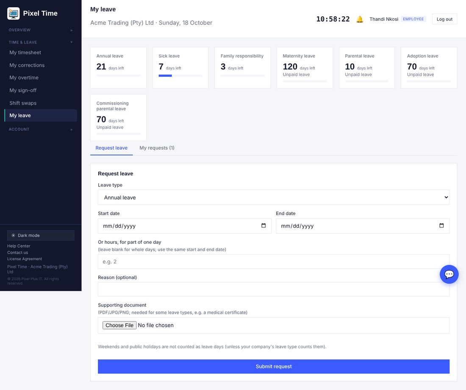Open the Start date calendar picker icon
Screen dimensions: 466x390
point(264,226)
